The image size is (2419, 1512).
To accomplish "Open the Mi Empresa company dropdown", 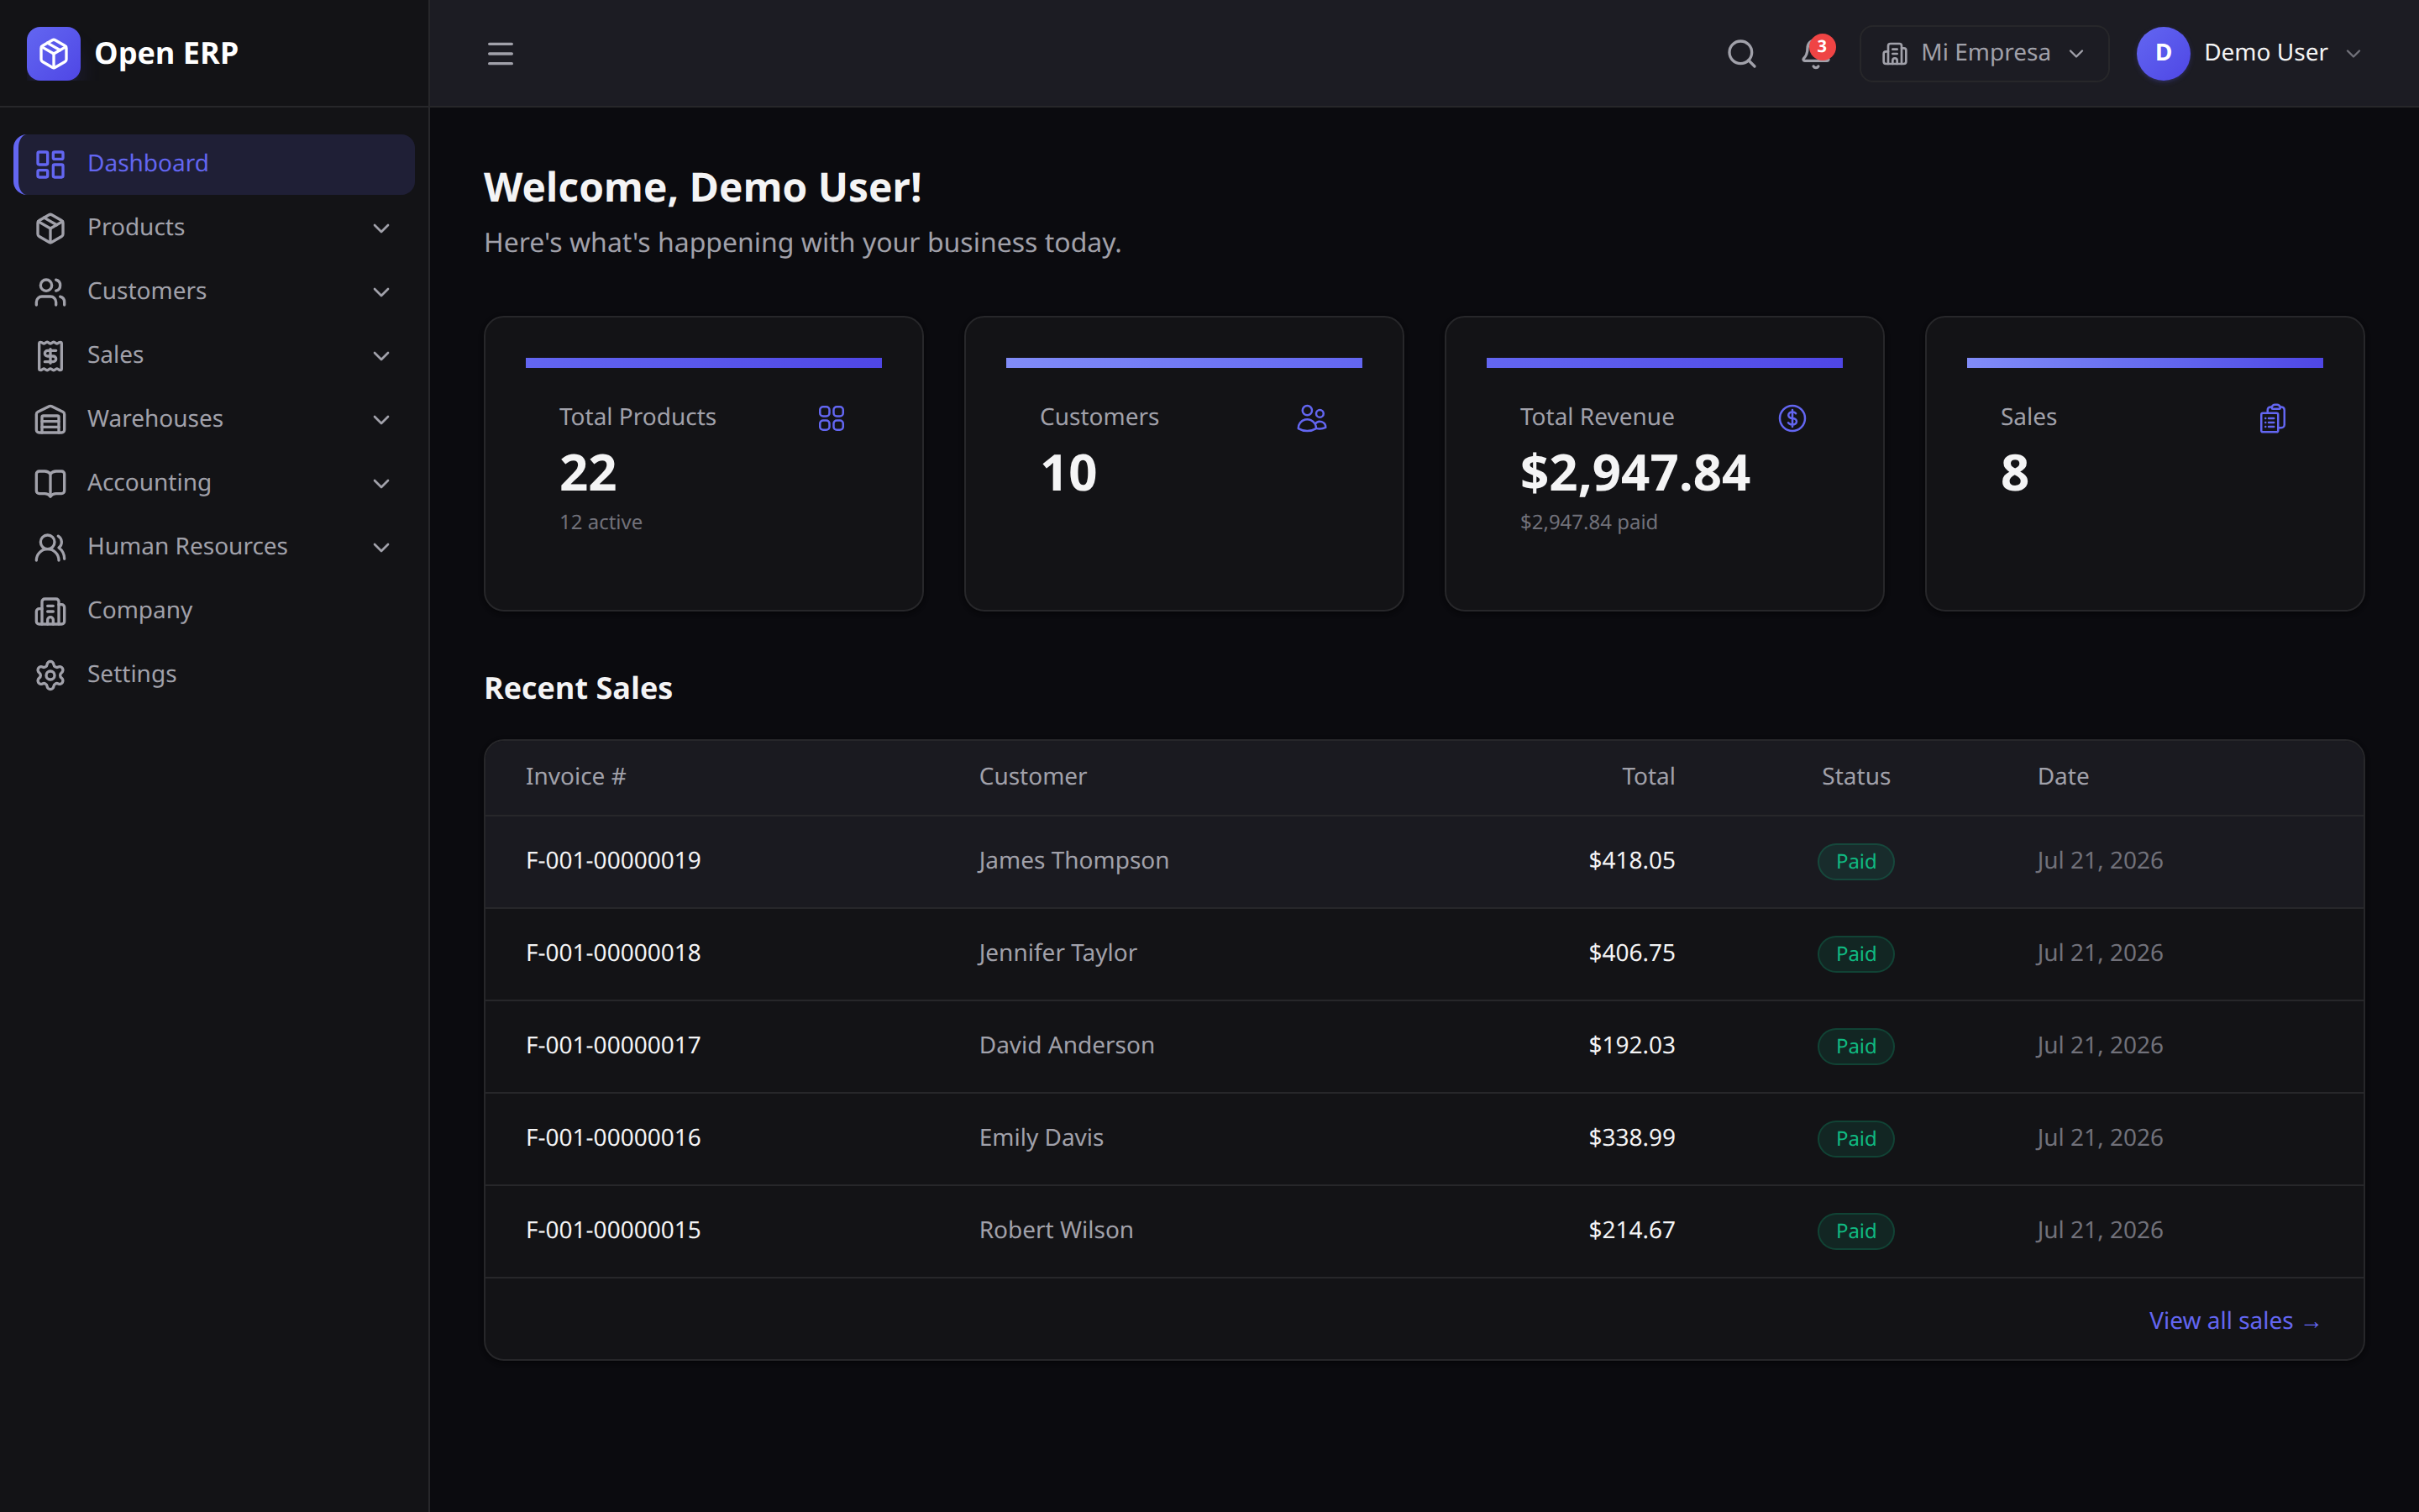I will (1983, 53).
